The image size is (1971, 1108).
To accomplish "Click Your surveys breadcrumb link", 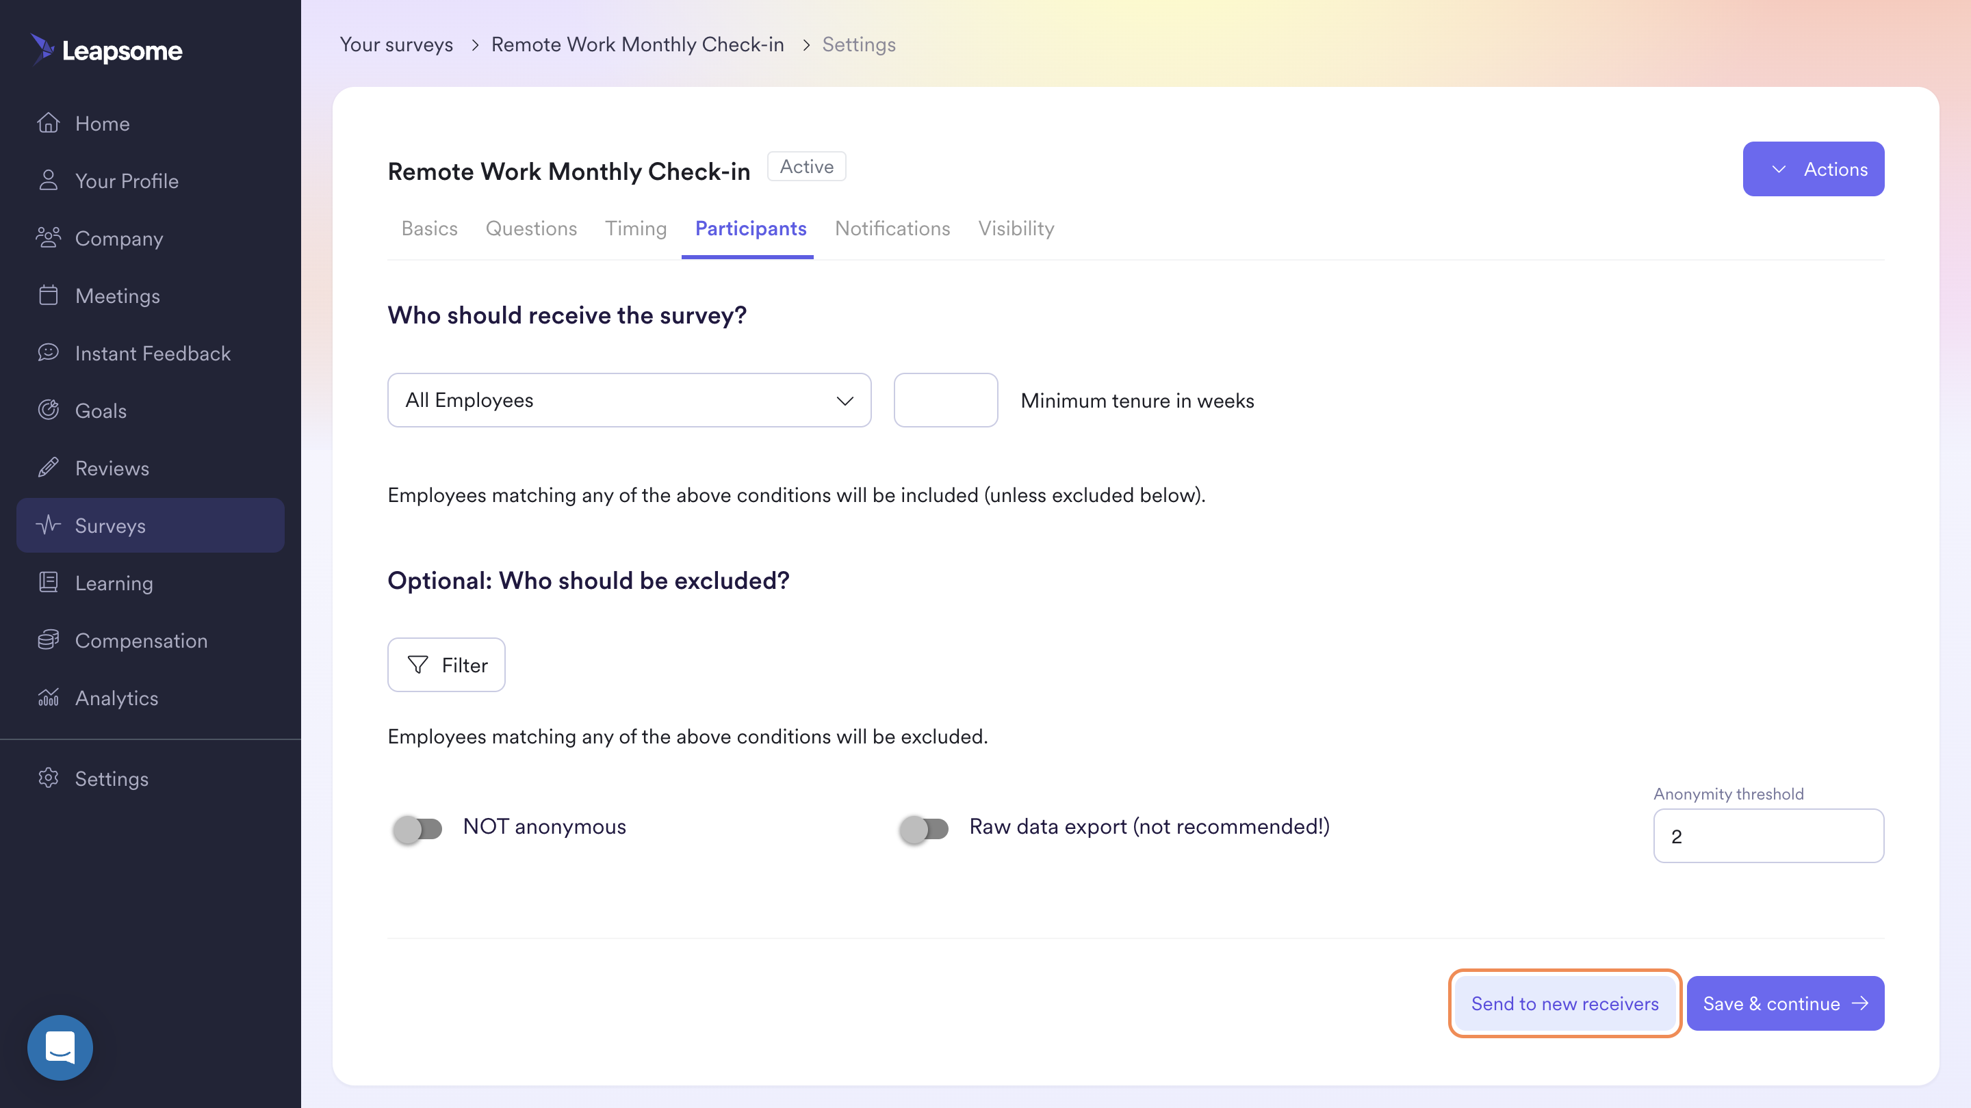I will [396, 44].
